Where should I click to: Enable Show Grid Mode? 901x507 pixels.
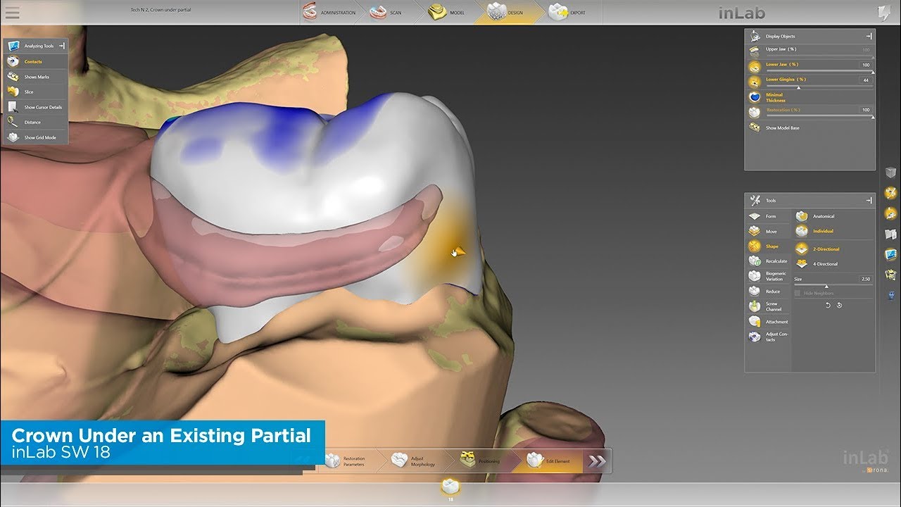tap(35, 137)
